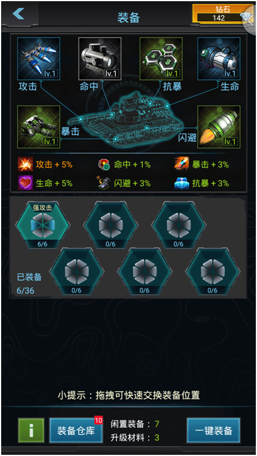Open the green info button

tap(31, 431)
